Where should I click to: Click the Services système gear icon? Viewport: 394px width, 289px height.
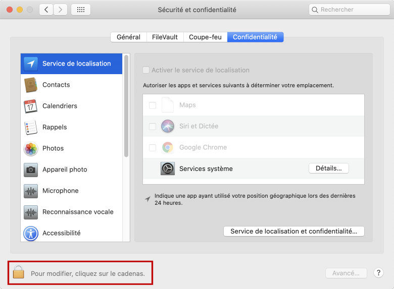pyautogui.click(x=168, y=168)
